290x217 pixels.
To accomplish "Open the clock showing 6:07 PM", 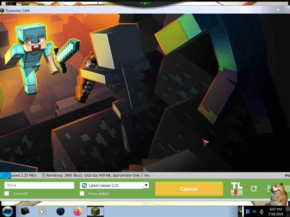I will pos(276,212).
